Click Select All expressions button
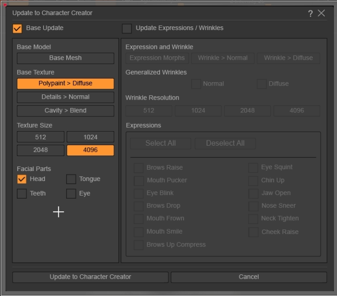Viewport: 337px width, 296px height. pos(161,143)
